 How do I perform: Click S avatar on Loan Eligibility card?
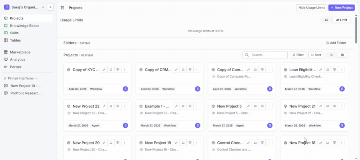pyautogui.click(x=342, y=89)
